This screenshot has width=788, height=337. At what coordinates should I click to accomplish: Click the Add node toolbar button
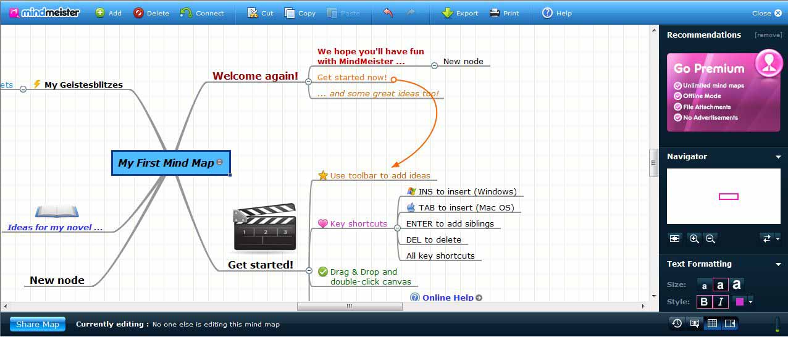coord(108,13)
